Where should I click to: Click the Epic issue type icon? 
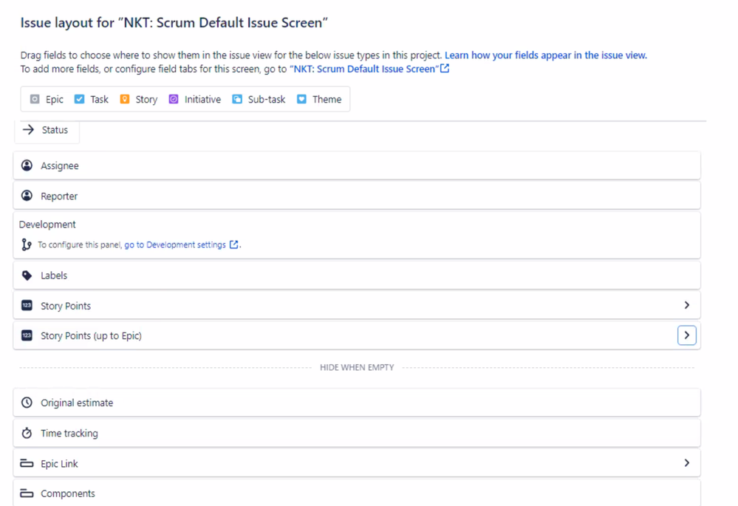(35, 99)
